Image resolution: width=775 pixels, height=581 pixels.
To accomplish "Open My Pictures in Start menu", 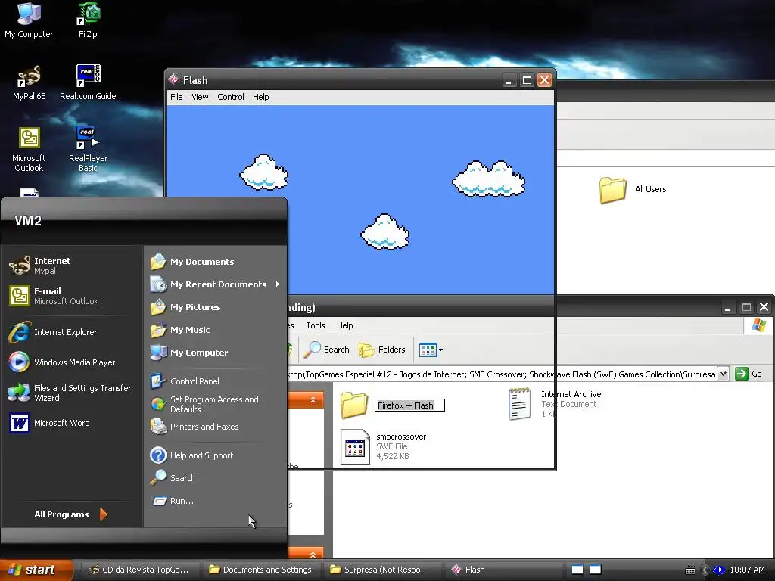I will [185, 307].
